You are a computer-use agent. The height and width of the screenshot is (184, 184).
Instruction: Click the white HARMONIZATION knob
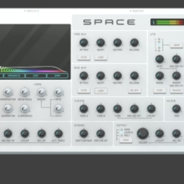[8, 92]
